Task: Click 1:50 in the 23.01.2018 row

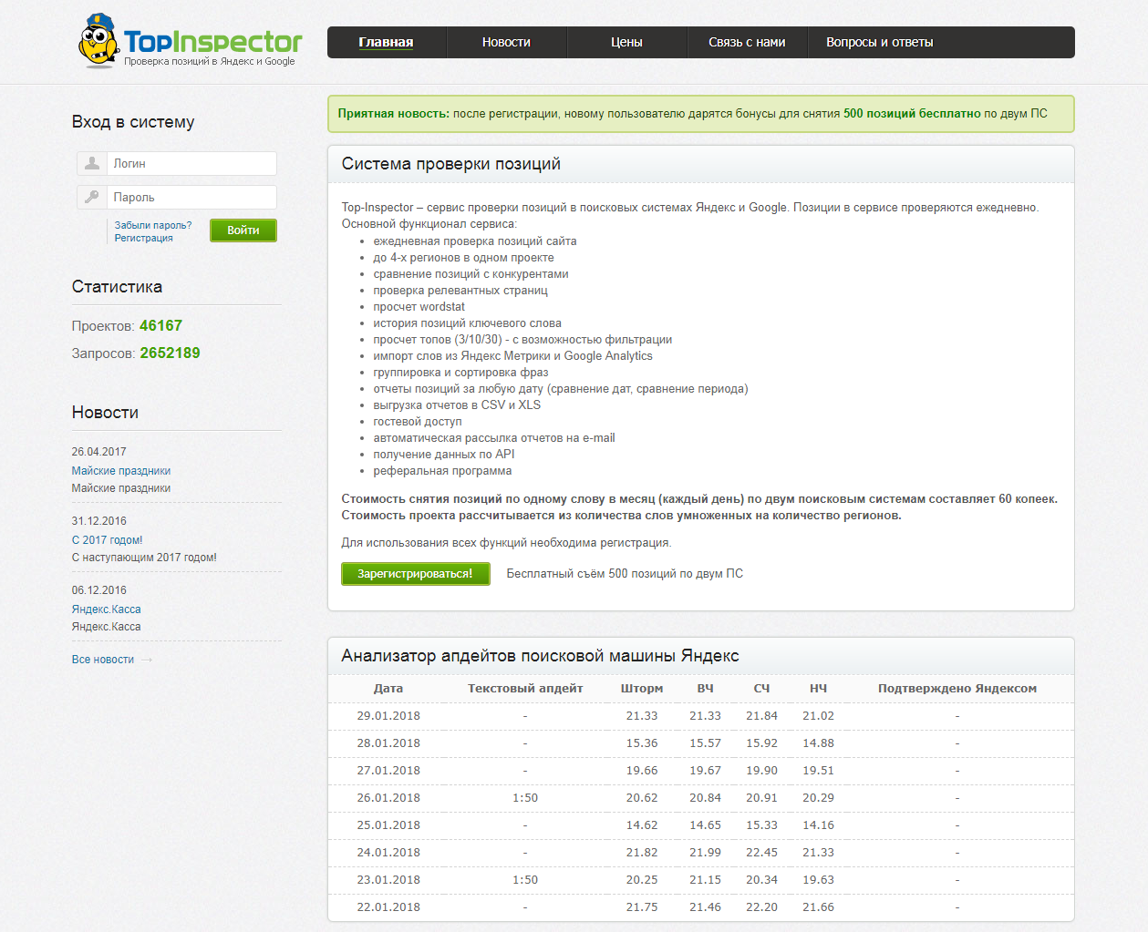Action: tap(525, 880)
